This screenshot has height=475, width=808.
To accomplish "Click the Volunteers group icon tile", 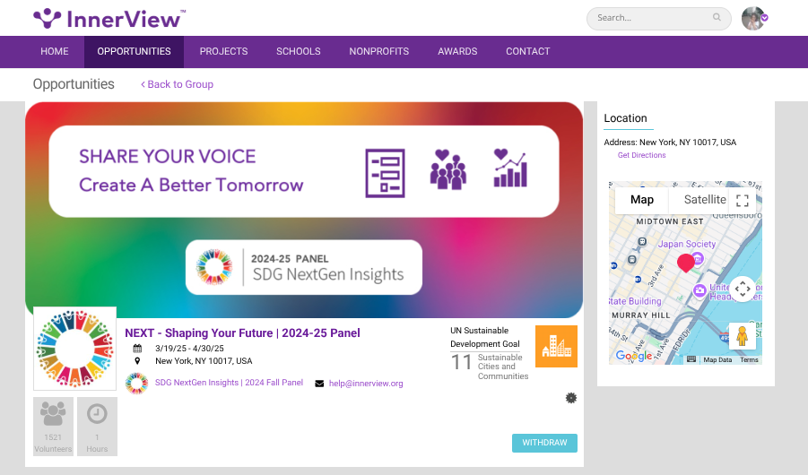I will (53, 426).
